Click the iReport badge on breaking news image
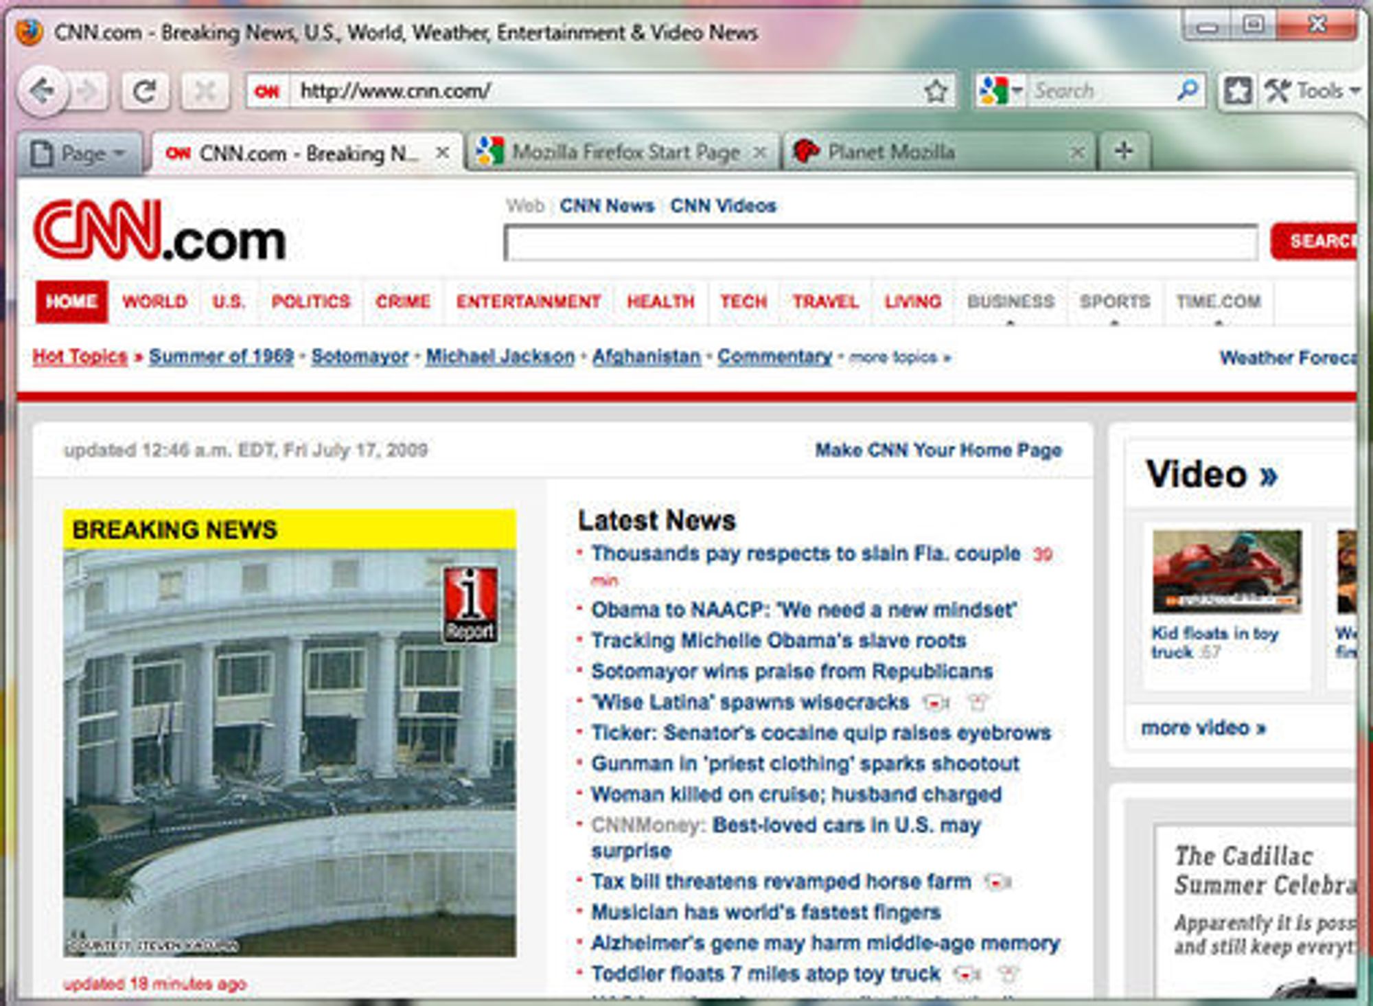The width and height of the screenshot is (1373, 1006). [x=470, y=605]
